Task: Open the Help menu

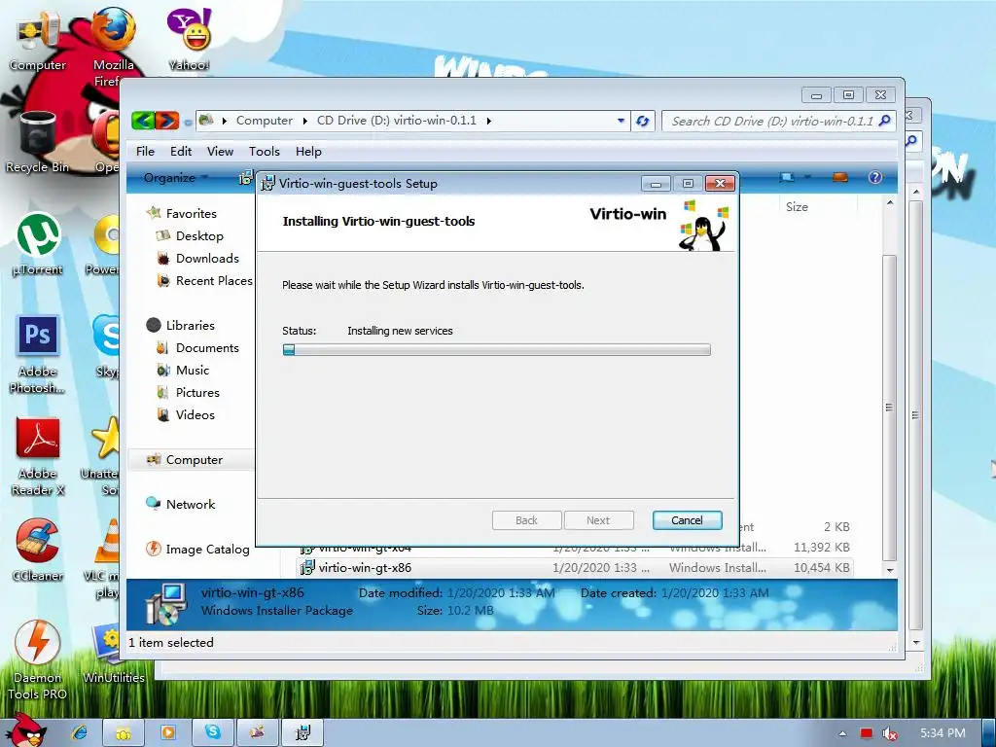Action: (x=308, y=151)
